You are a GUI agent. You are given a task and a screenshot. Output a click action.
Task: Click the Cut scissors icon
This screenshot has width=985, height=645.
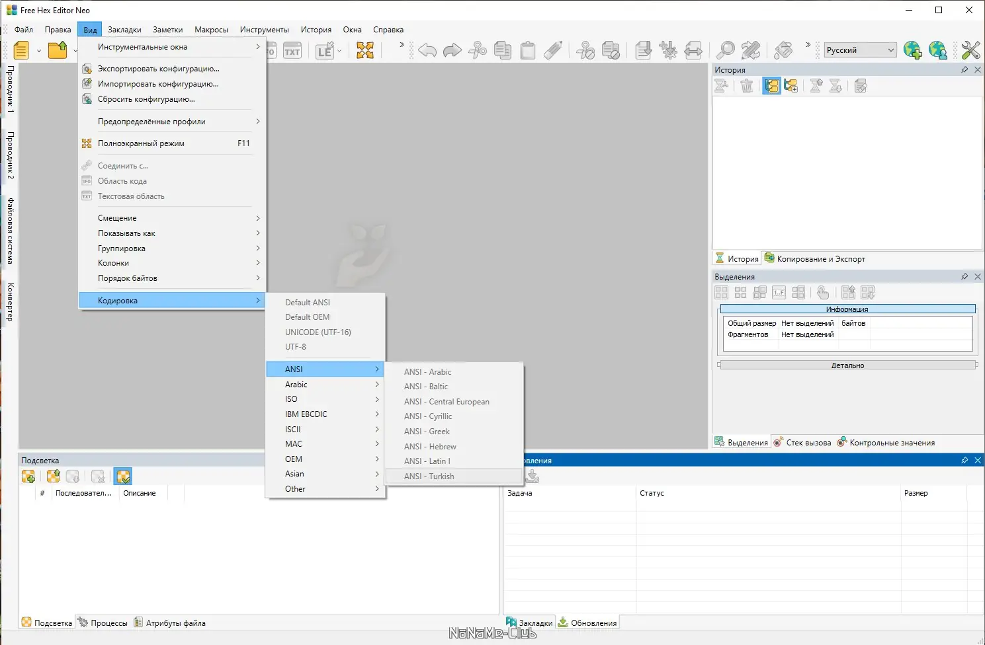(478, 50)
